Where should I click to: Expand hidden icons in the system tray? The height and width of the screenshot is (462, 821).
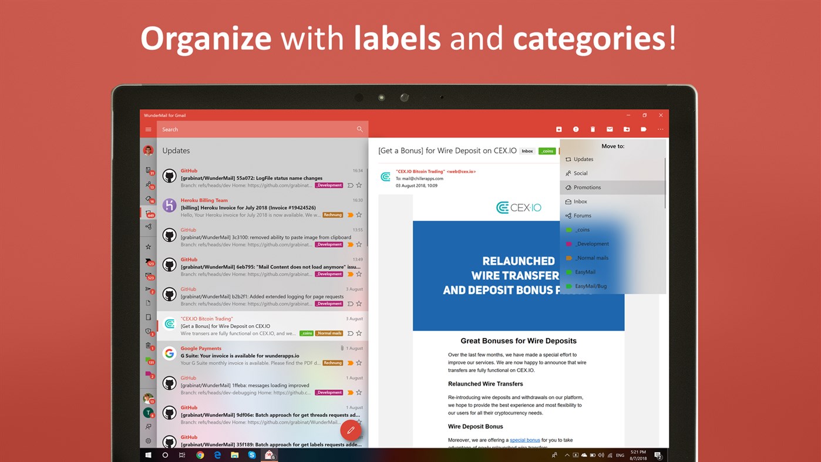click(567, 455)
